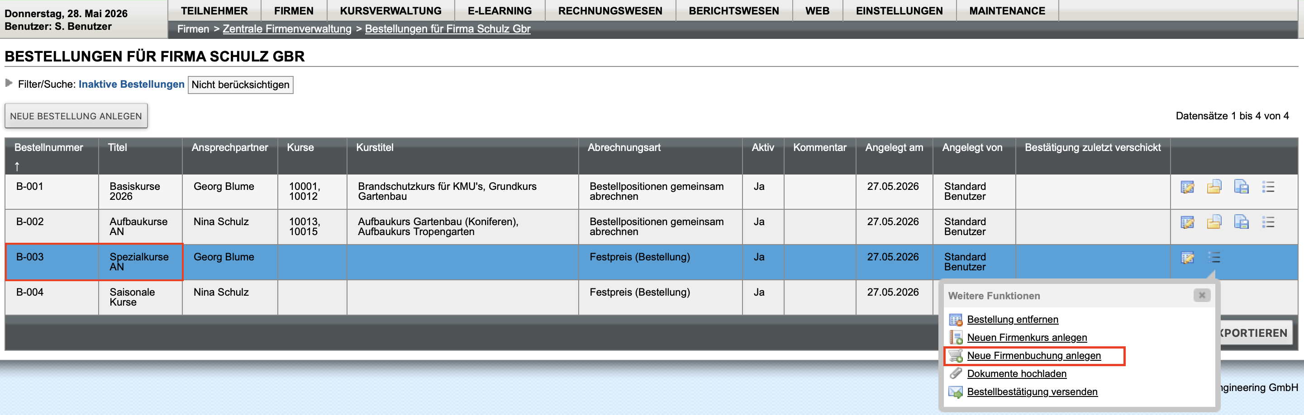Viewport: 1304px width, 415px height.
Task: Click the EXPORTIEREN button
Action: (x=1256, y=333)
